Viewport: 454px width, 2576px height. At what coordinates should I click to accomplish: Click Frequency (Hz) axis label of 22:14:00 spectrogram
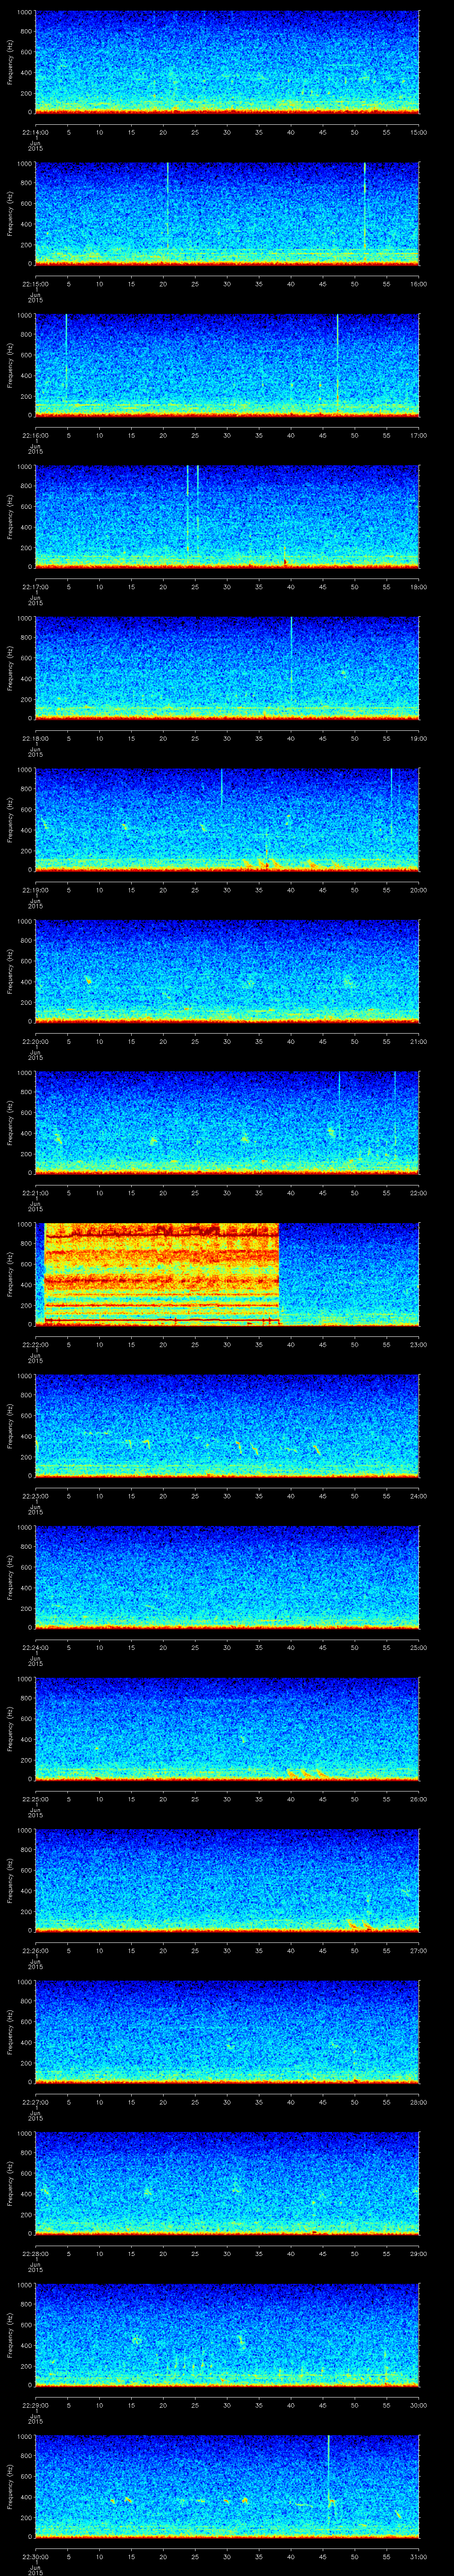point(11,62)
